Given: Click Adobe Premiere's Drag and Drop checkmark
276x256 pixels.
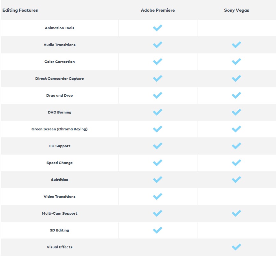Looking at the screenshot, I should (x=158, y=95).
